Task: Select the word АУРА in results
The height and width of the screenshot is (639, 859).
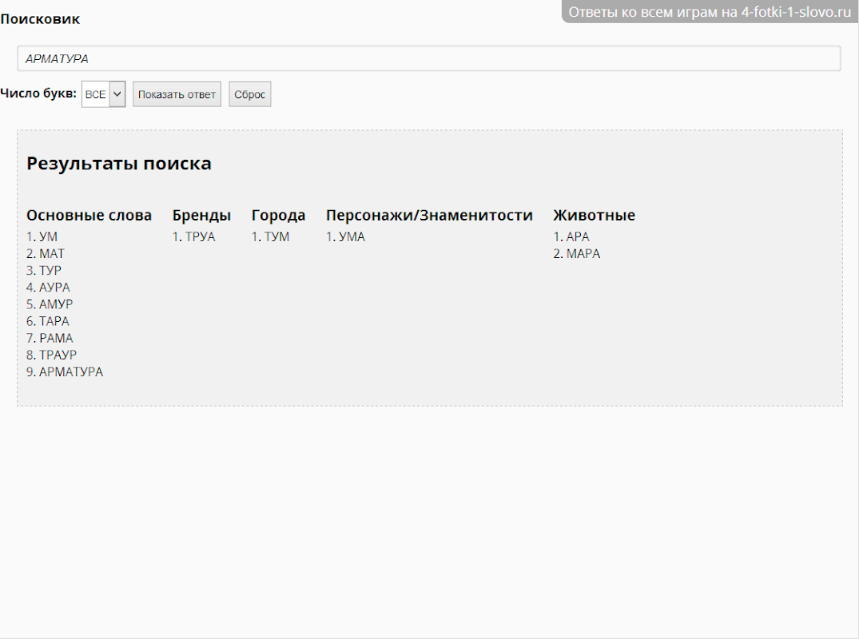Action: click(x=54, y=288)
